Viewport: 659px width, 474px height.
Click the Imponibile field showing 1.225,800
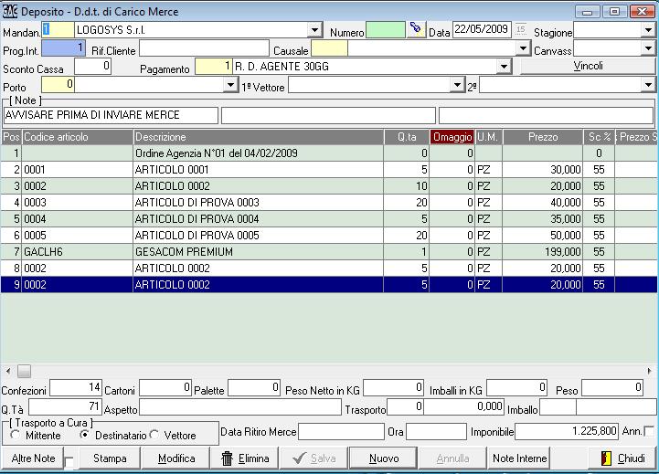click(567, 432)
